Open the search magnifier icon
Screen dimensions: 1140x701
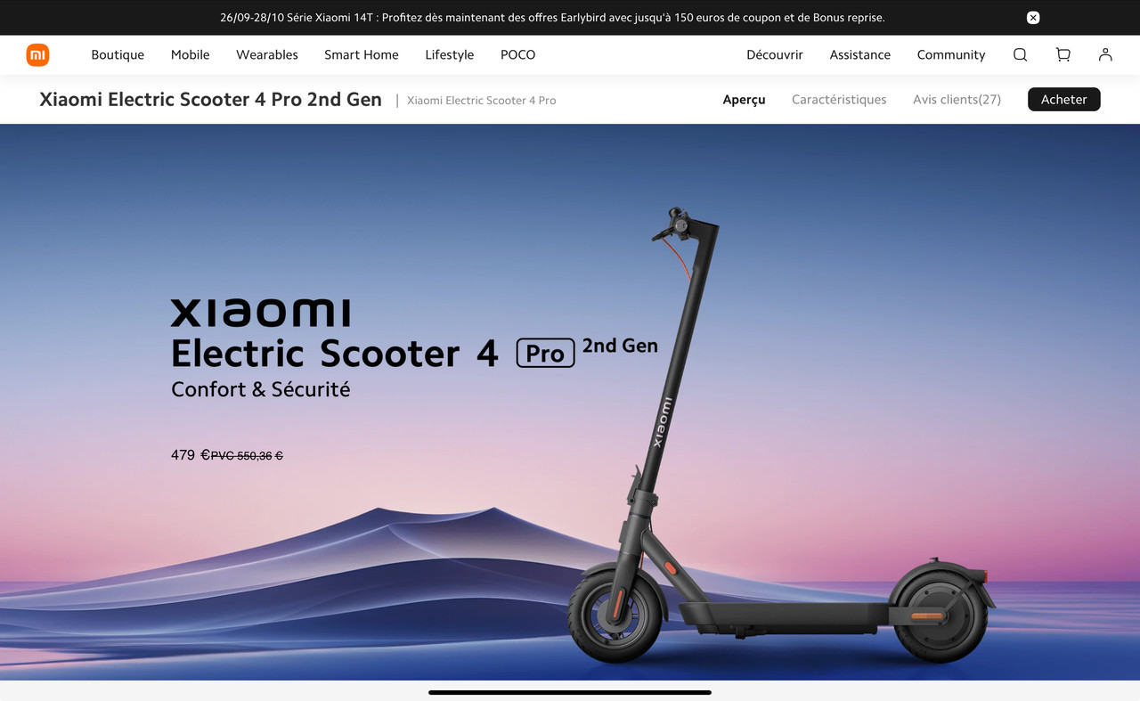(1020, 54)
